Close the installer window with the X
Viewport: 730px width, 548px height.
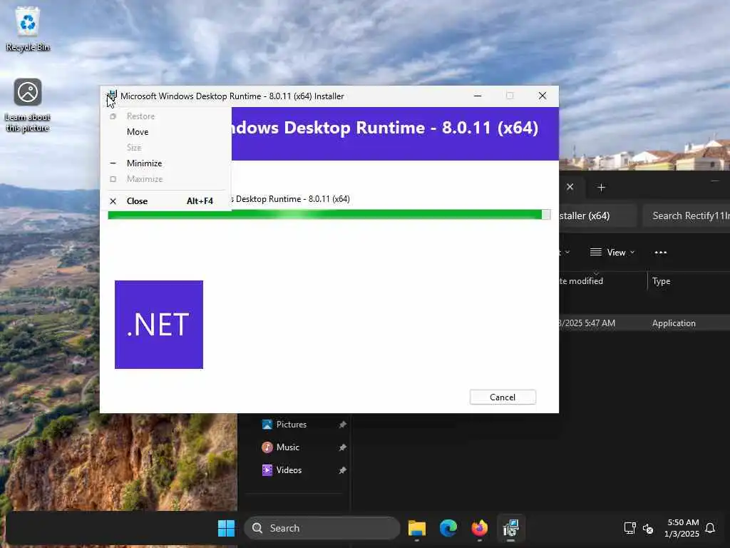click(543, 96)
